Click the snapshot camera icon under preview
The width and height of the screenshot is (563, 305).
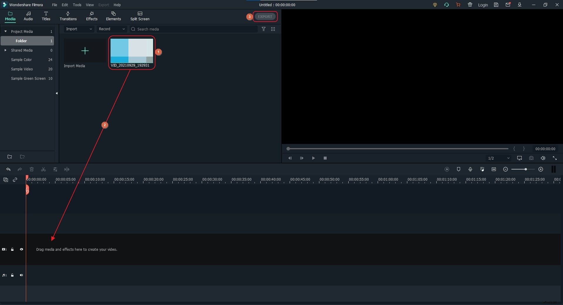[x=531, y=158]
